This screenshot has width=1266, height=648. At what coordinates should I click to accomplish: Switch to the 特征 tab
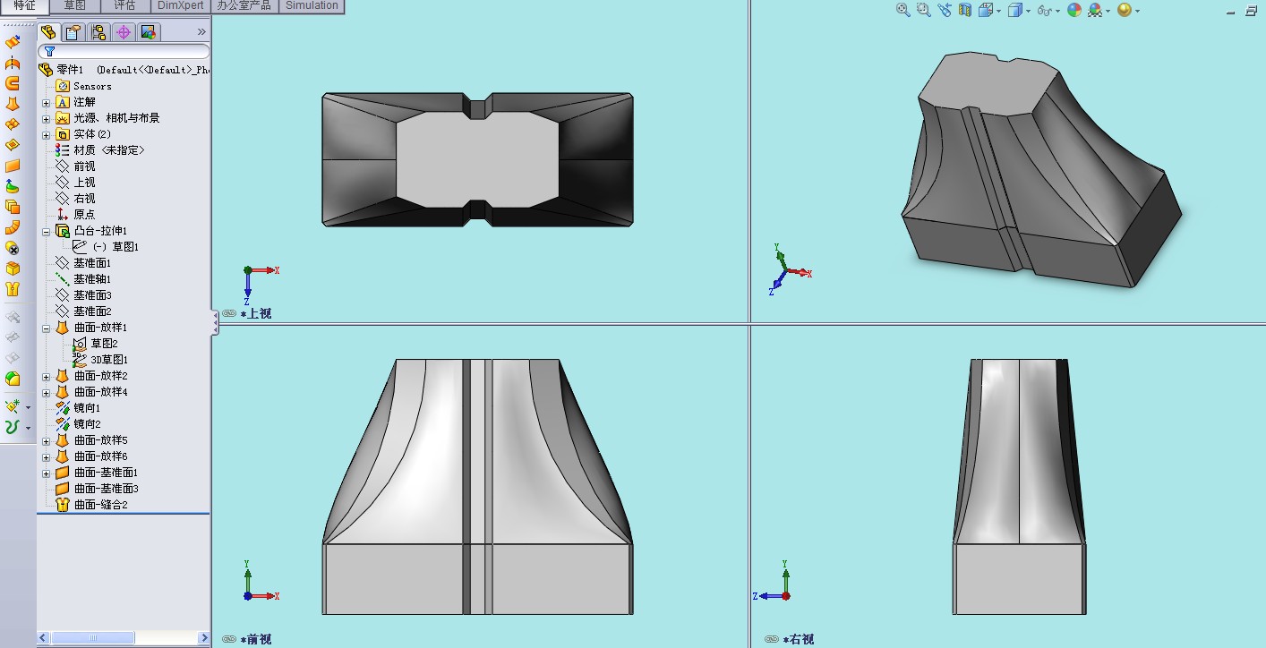coord(24,6)
